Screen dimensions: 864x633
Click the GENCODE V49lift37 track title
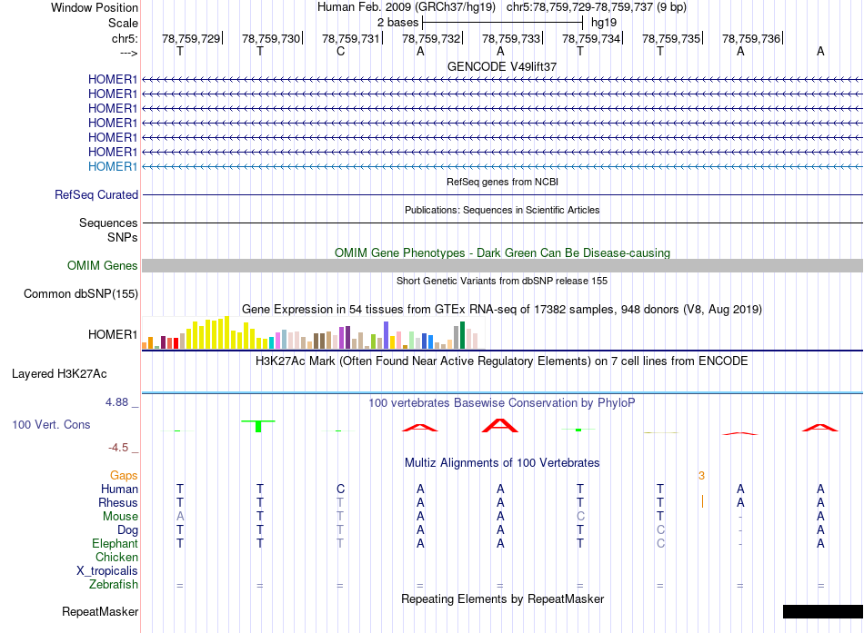(502, 66)
